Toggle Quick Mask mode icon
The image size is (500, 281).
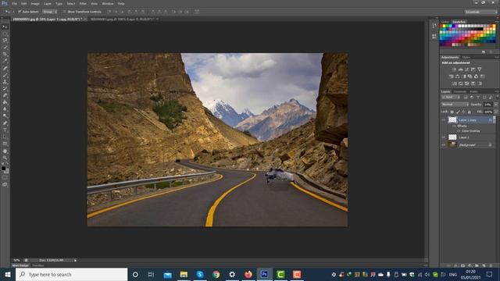click(5, 178)
